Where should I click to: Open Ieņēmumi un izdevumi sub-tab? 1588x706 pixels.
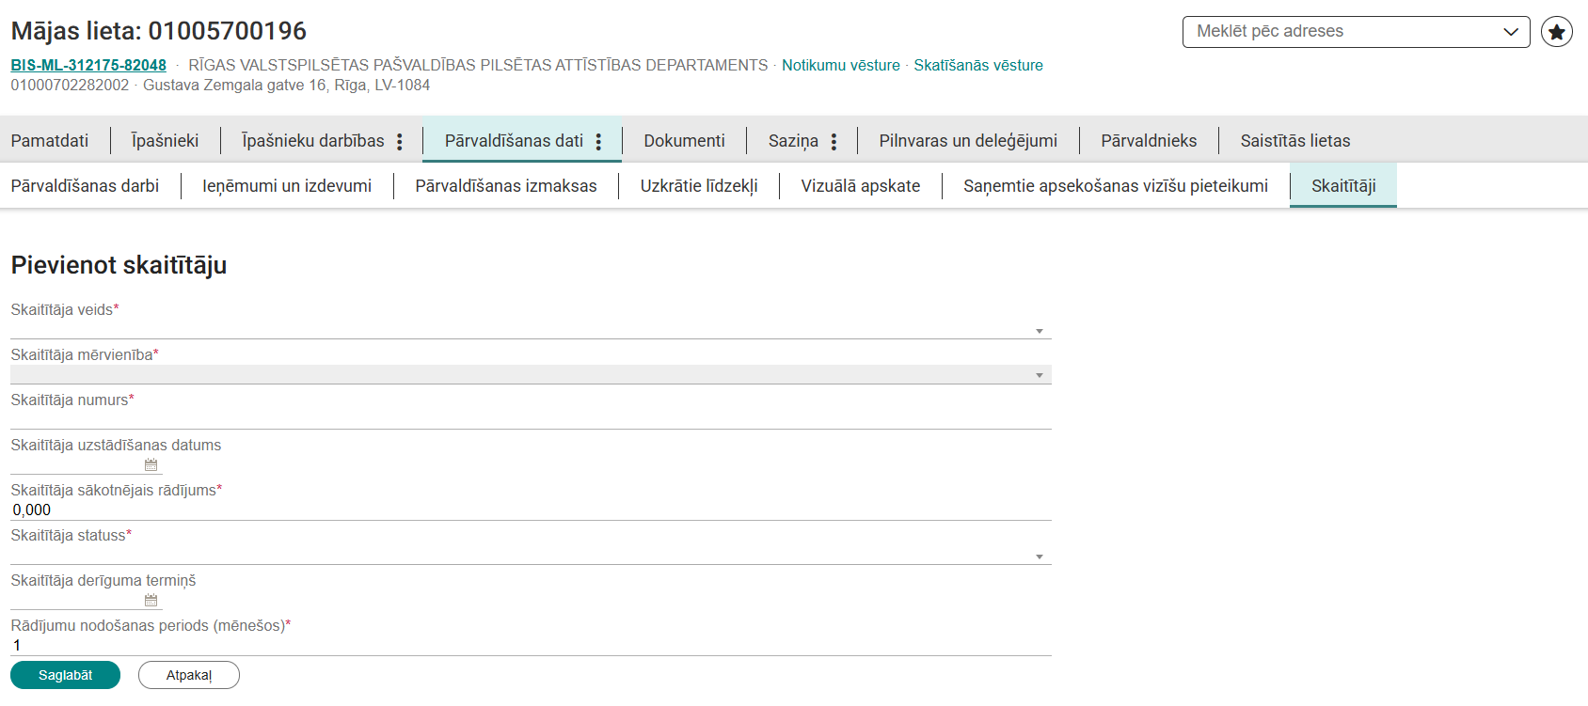(287, 185)
